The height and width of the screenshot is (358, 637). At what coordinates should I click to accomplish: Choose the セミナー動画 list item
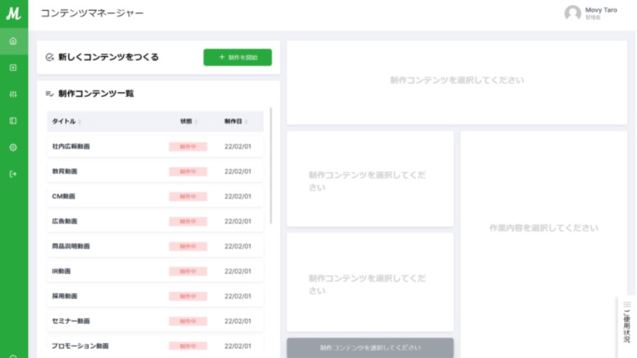[155, 321]
